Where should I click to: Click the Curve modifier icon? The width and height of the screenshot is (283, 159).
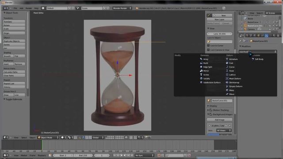click(x=227, y=67)
